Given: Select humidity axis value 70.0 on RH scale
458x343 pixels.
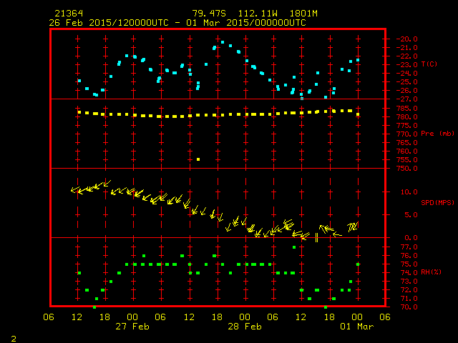Looking at the screenshot, I should [x=409, y=307].
